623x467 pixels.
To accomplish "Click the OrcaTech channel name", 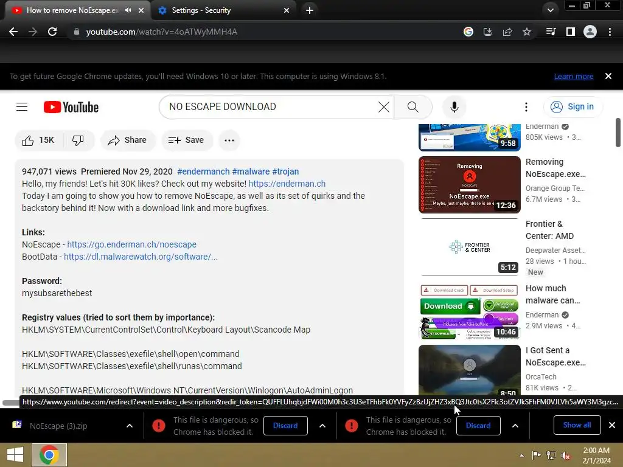I will point(541,377).
